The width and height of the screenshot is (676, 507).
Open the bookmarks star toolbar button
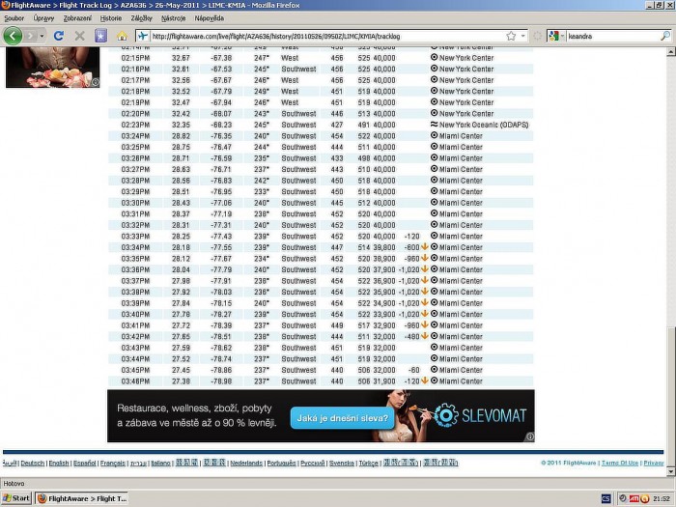[100, 36]
